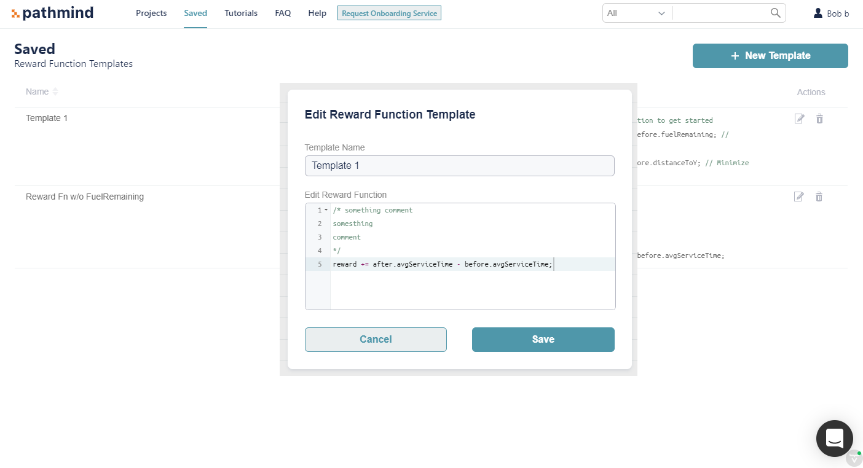Image resolution: width=863 pixels, height=468 pixels.
Task: Open the FAQ page
Action: point(283,13)
